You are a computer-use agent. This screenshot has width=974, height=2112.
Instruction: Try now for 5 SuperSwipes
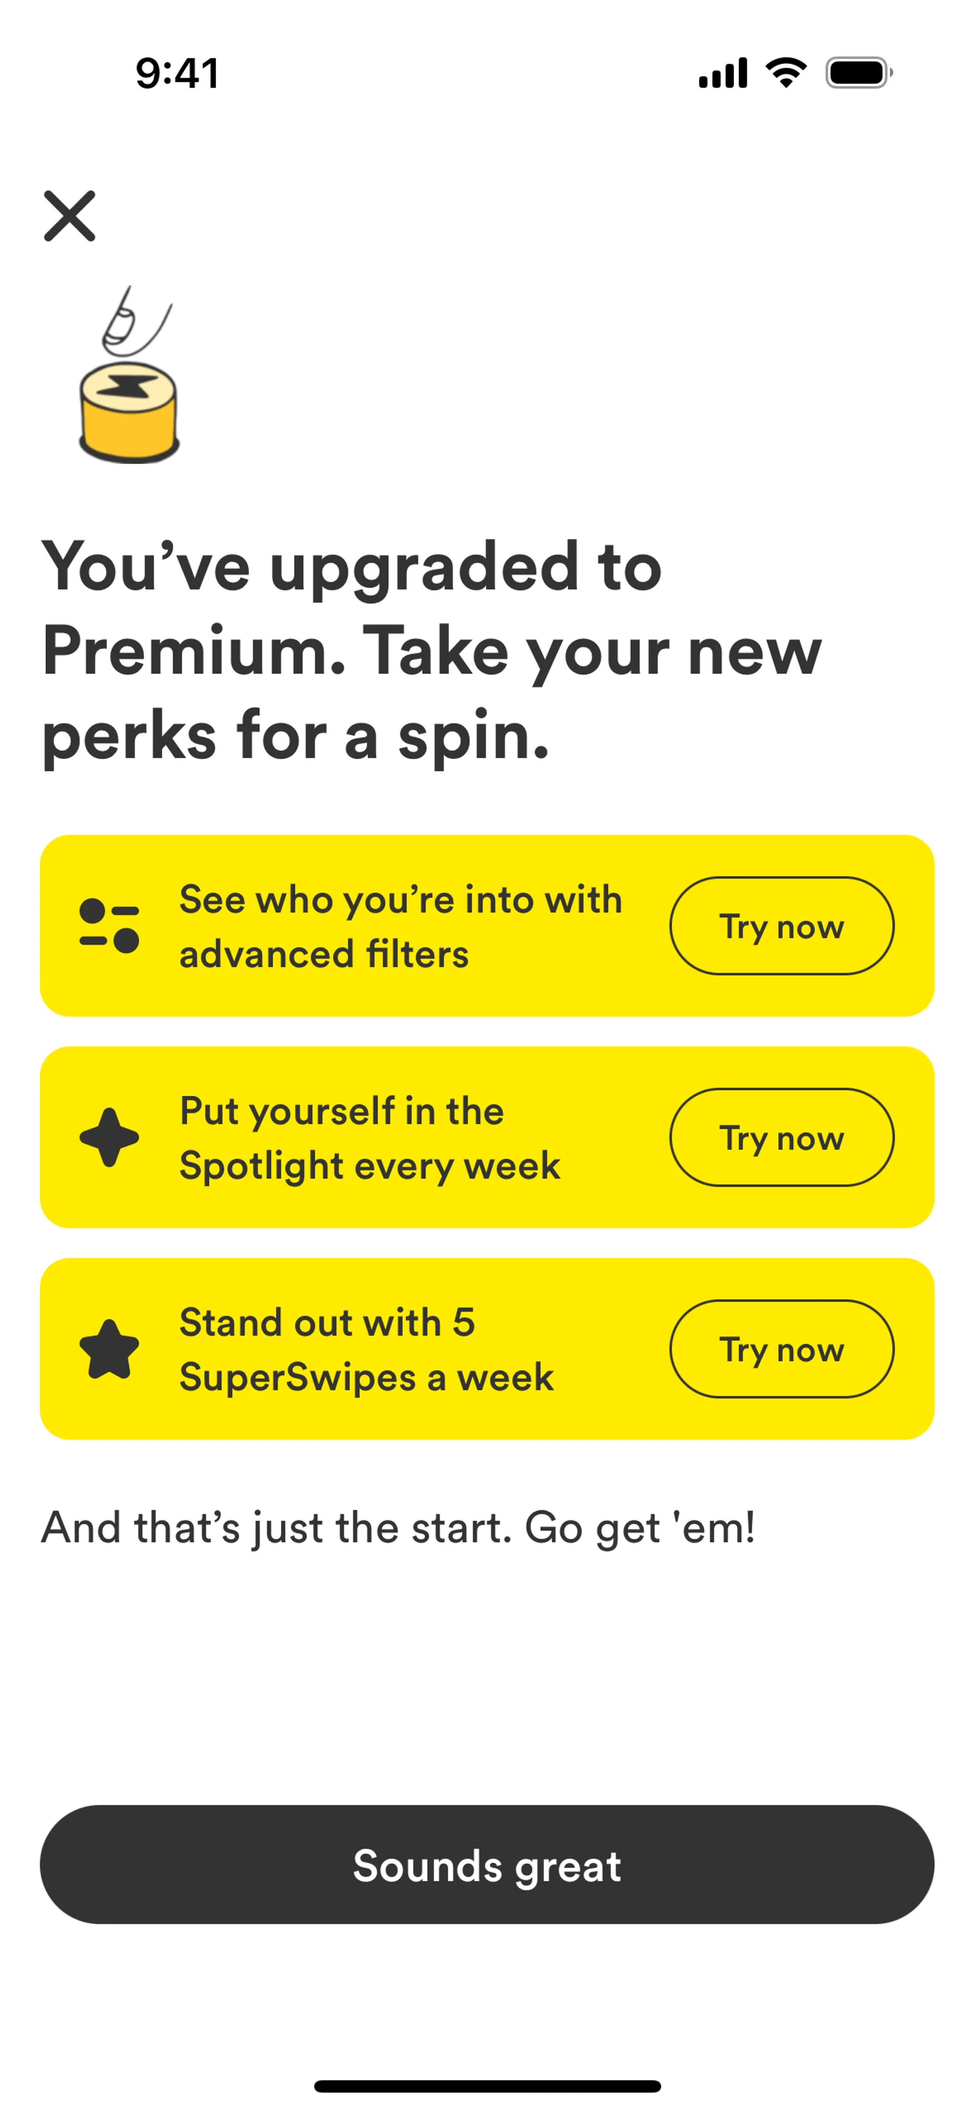[x=781, y=1349]
